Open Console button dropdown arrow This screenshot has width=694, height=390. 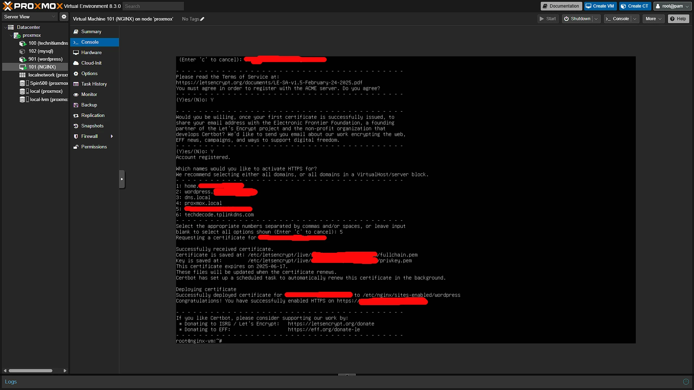(635, 19)
